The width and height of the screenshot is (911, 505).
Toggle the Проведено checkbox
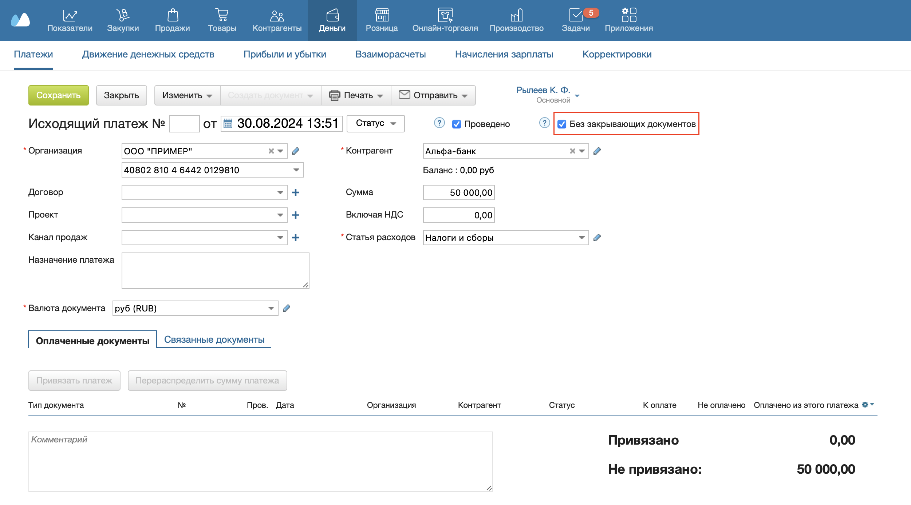click(x=456, y=124)
